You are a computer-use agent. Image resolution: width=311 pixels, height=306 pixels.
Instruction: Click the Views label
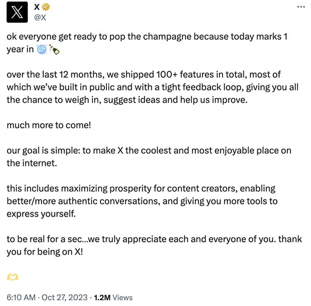click(x=122, y=298)
